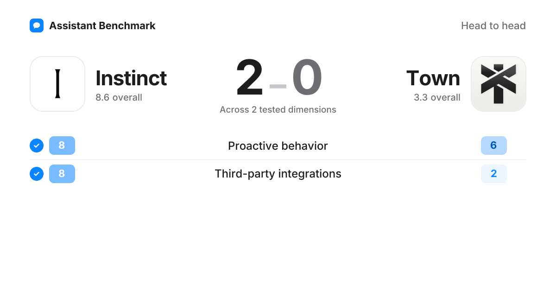This screenshot has height=292, width=556.
Task: Open the Instinct app icon
Action: [x=57, y=84]
